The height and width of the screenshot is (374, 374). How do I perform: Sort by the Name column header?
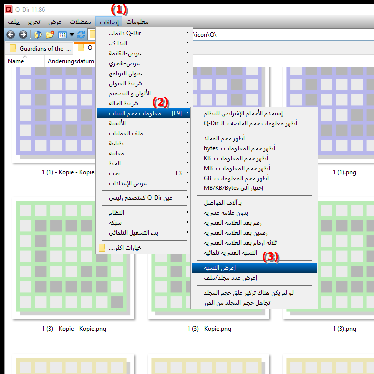(24, 61)
